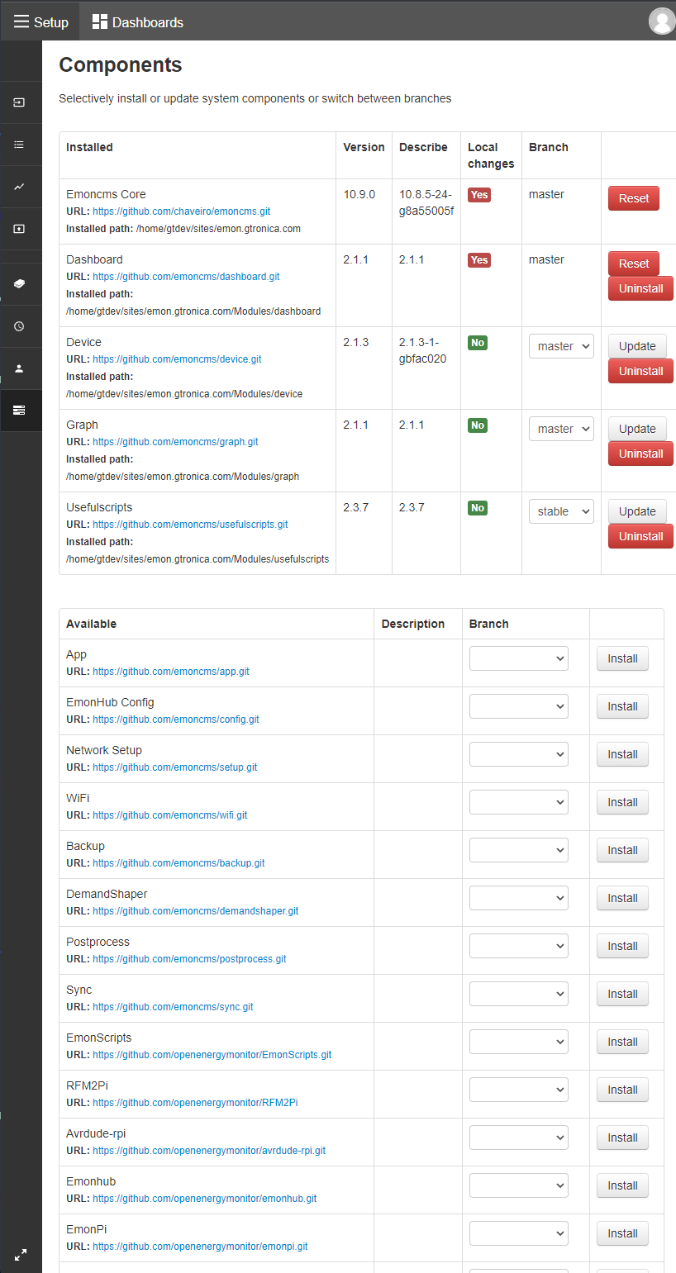Click the user avatar at top right
The image size is (676, 1273).
pos(662,21)
